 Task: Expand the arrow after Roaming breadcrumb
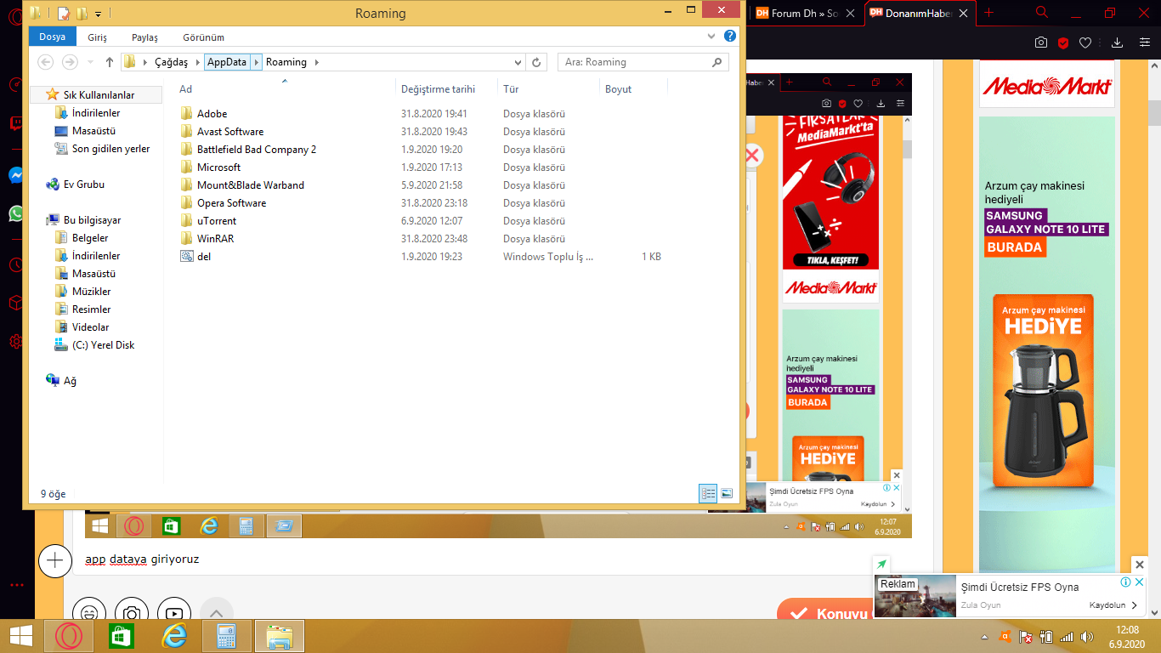coord(316,62)
